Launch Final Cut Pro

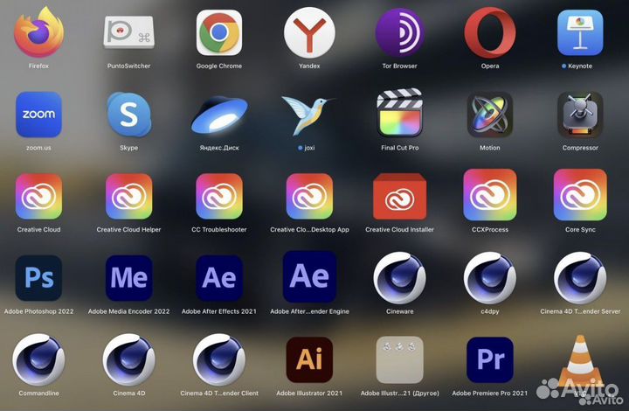point(399,113)
